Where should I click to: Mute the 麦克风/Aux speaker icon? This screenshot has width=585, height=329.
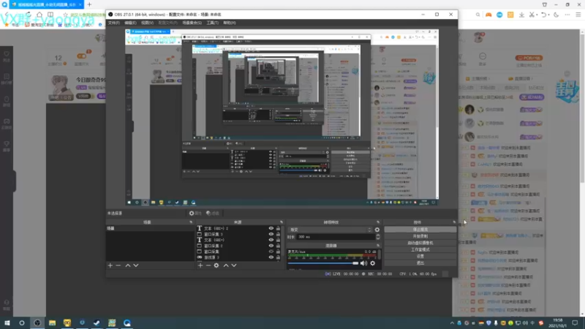[363, 263]
